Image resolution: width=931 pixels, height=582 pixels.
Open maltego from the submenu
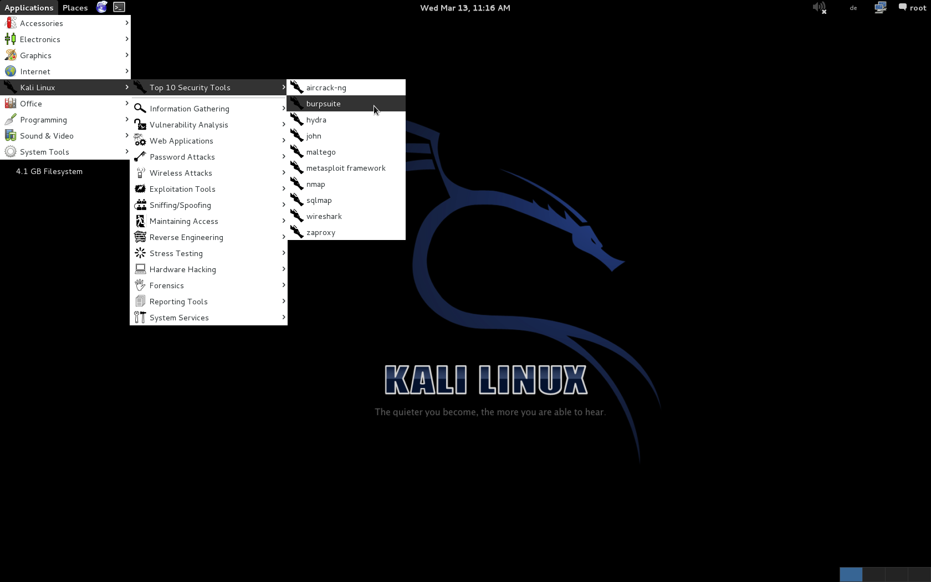tap(346, 152)
